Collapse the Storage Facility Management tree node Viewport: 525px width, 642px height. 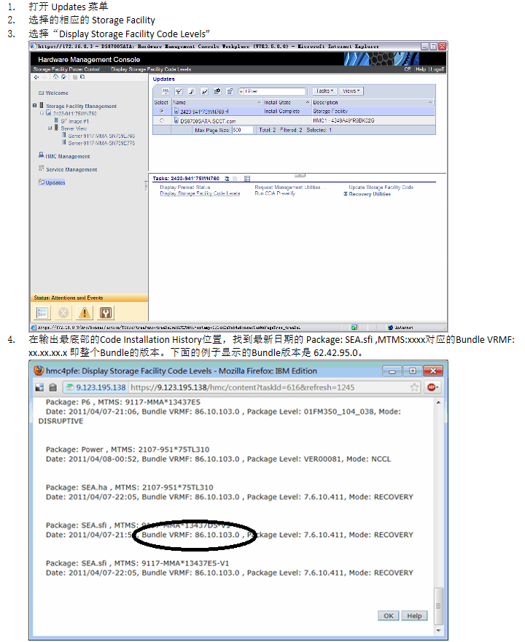click(x=35, y=106)
